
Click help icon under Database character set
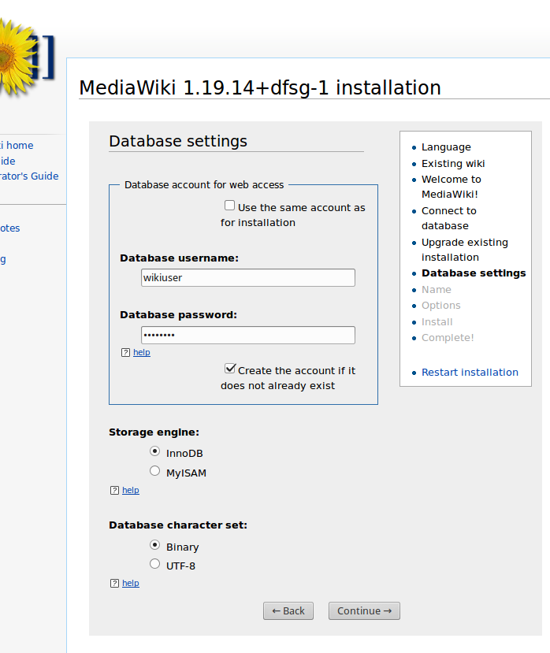[x=114, y=584]
